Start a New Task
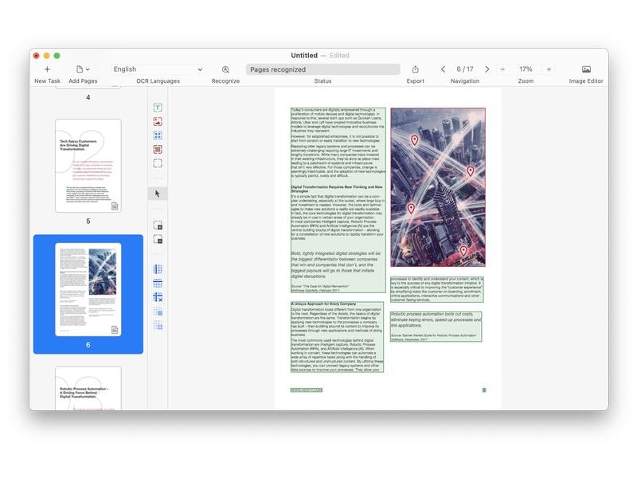637x478 pixels. click(47, 69)
